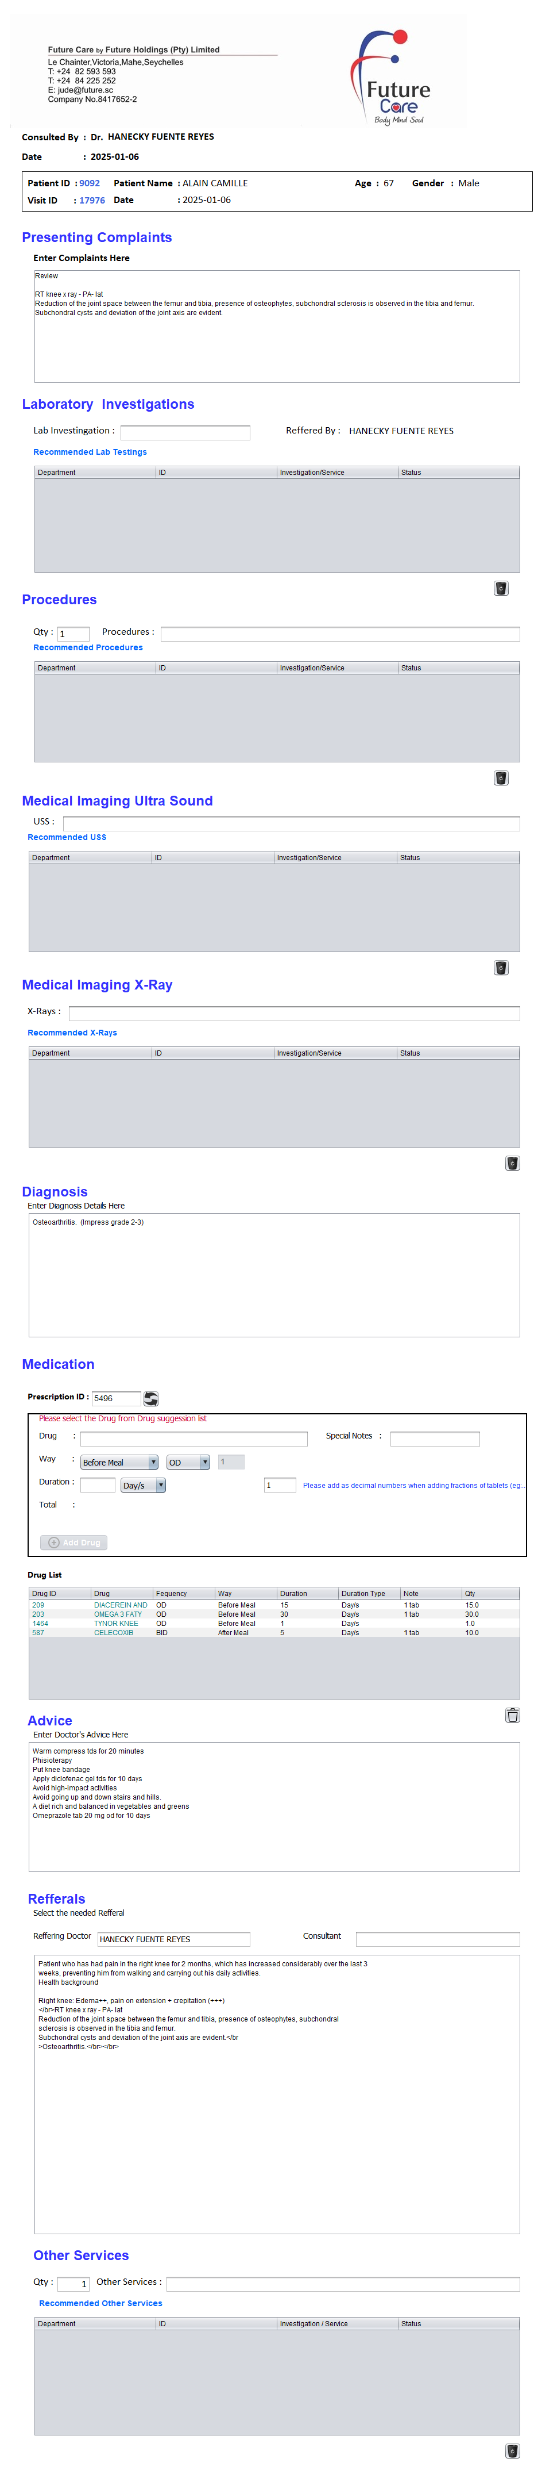Open Recommended Lab Testings link
Screen dimensions: 534x2478
(90, 452)
